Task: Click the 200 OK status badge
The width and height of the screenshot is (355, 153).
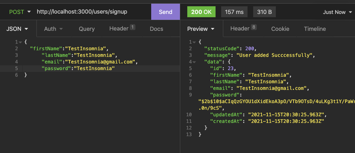Action: pos(201,12)
